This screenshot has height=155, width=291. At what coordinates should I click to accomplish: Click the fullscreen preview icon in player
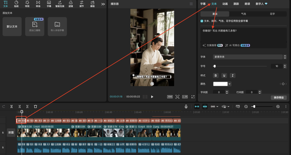(193, 97)
